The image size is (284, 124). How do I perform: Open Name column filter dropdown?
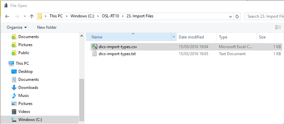[174, 37]
